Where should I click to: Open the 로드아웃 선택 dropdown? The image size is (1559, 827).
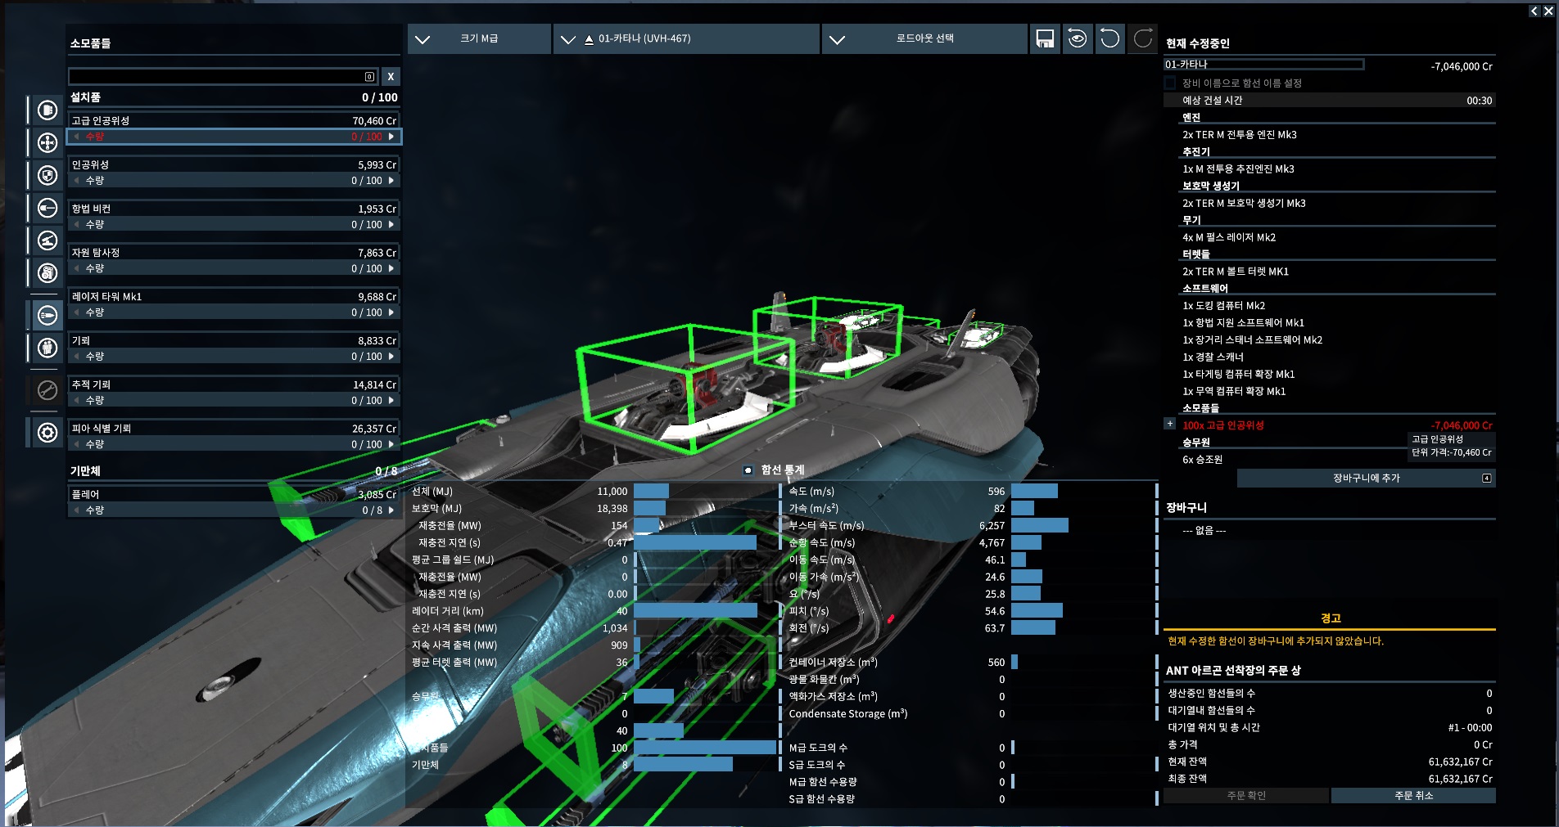(x=924, y=38)
